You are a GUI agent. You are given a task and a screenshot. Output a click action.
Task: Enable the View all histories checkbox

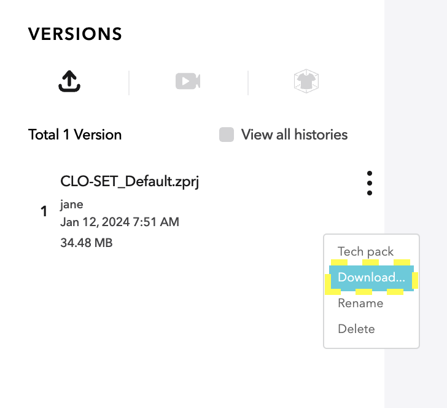[x=227, y=135]
